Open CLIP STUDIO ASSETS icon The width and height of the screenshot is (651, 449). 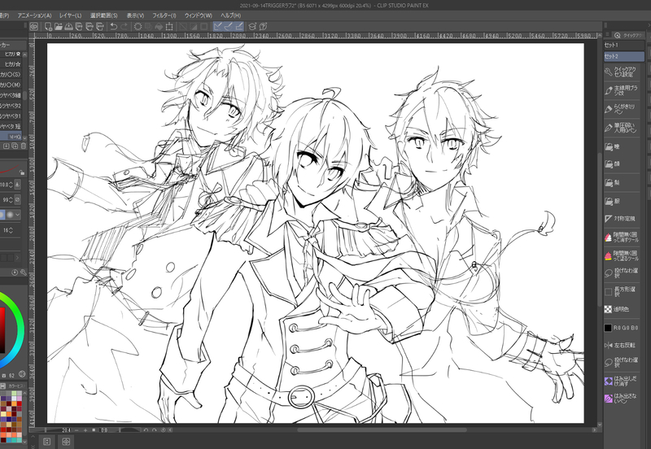point(252,27)
